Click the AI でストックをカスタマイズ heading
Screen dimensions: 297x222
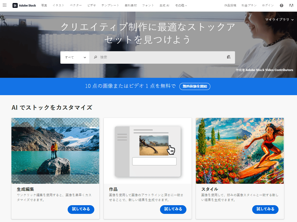pos(52,108)
